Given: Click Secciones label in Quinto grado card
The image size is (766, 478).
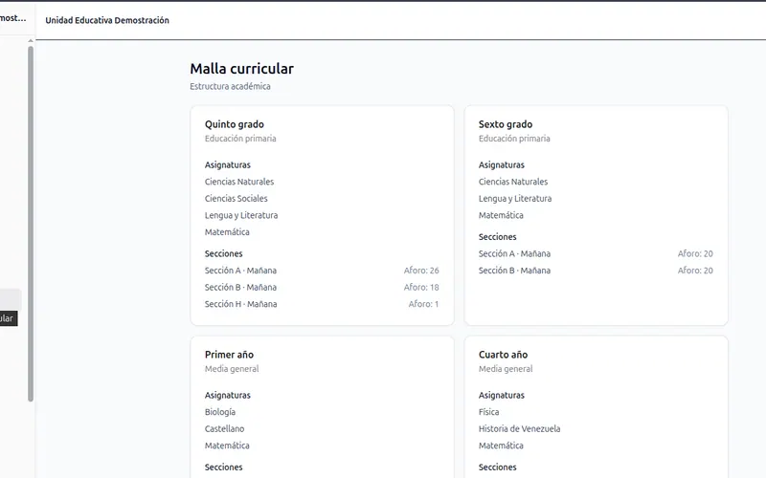Looking at the screenshot, I should pos(224,253).
